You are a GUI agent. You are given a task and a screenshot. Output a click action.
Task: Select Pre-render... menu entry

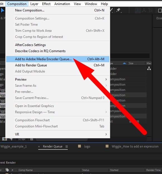pyautogui.click(x=58, y=92)
